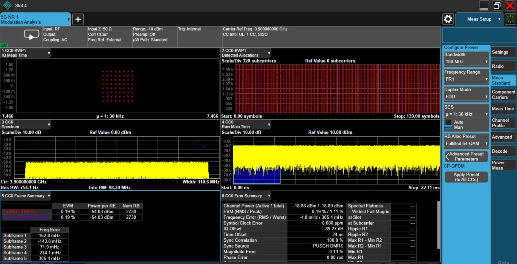Click the Subframe 3 frequency error row

[35, 247]
